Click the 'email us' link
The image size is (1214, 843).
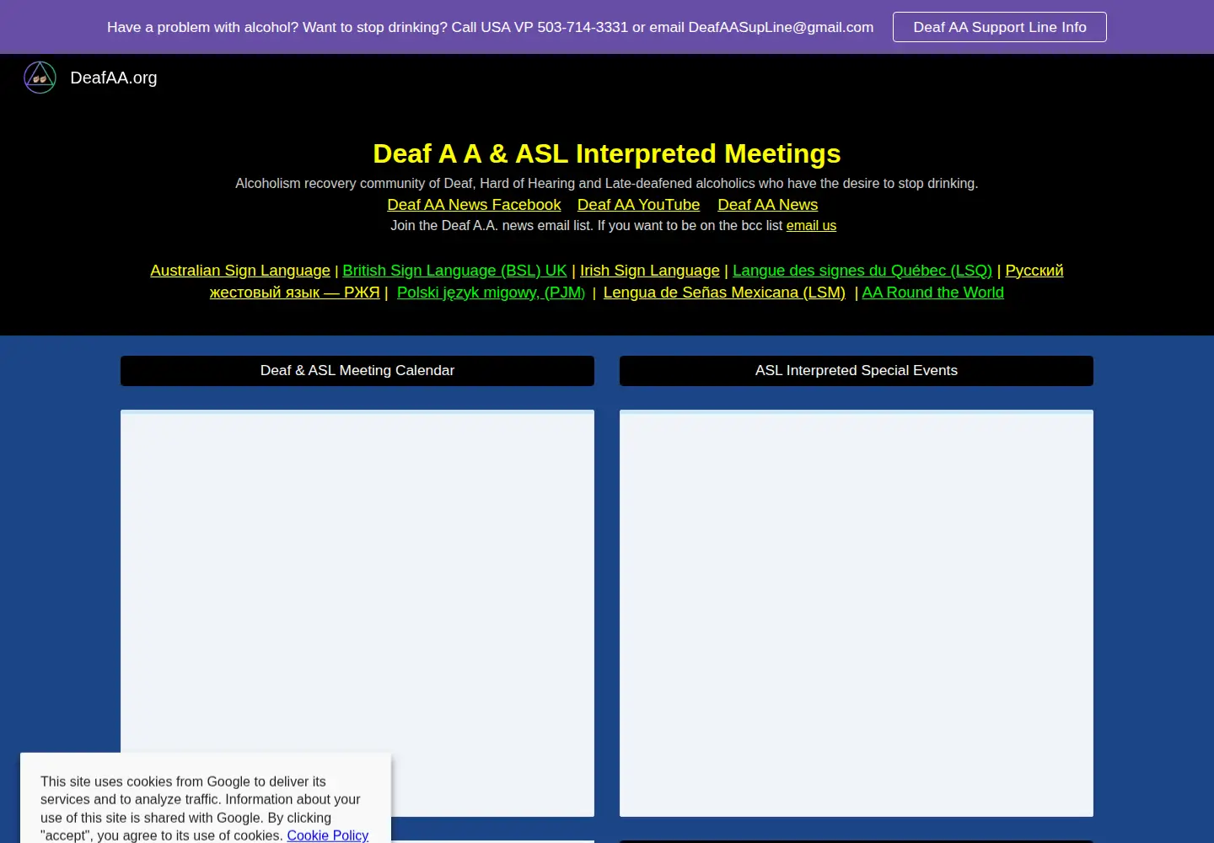pos(811,226)
